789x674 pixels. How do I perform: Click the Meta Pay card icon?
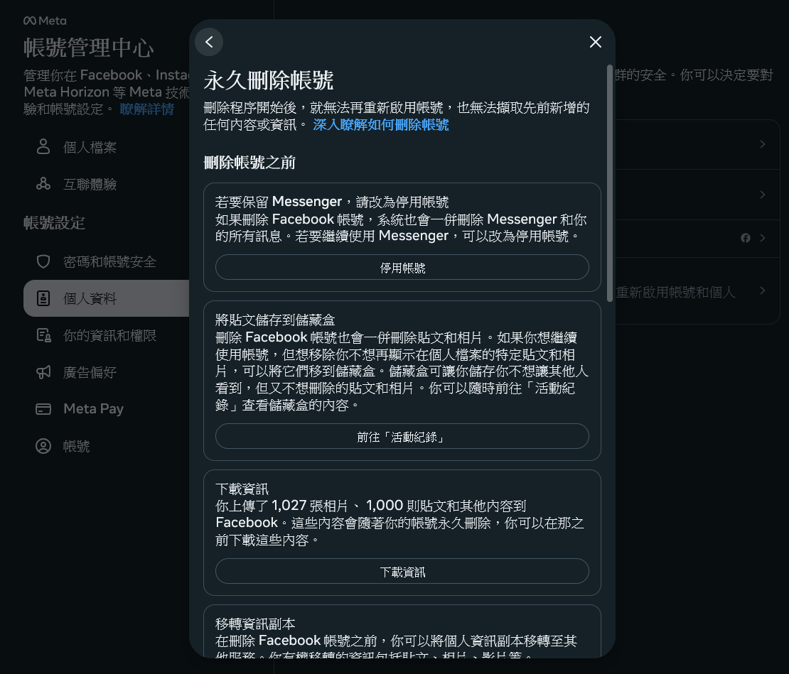(43, 409)
